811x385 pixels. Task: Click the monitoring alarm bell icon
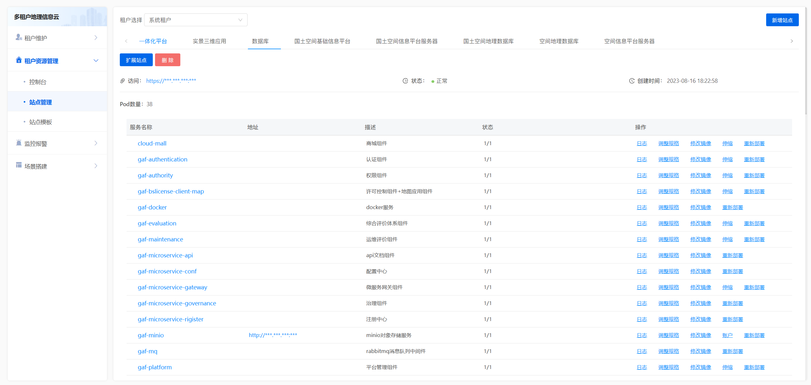[x=19, y=143]
